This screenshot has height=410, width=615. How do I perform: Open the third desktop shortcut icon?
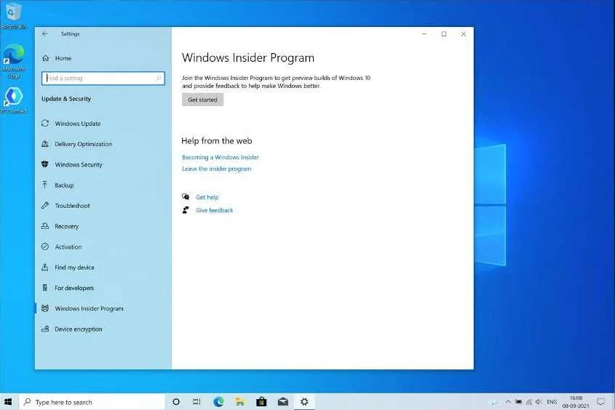tap(13, 97)
